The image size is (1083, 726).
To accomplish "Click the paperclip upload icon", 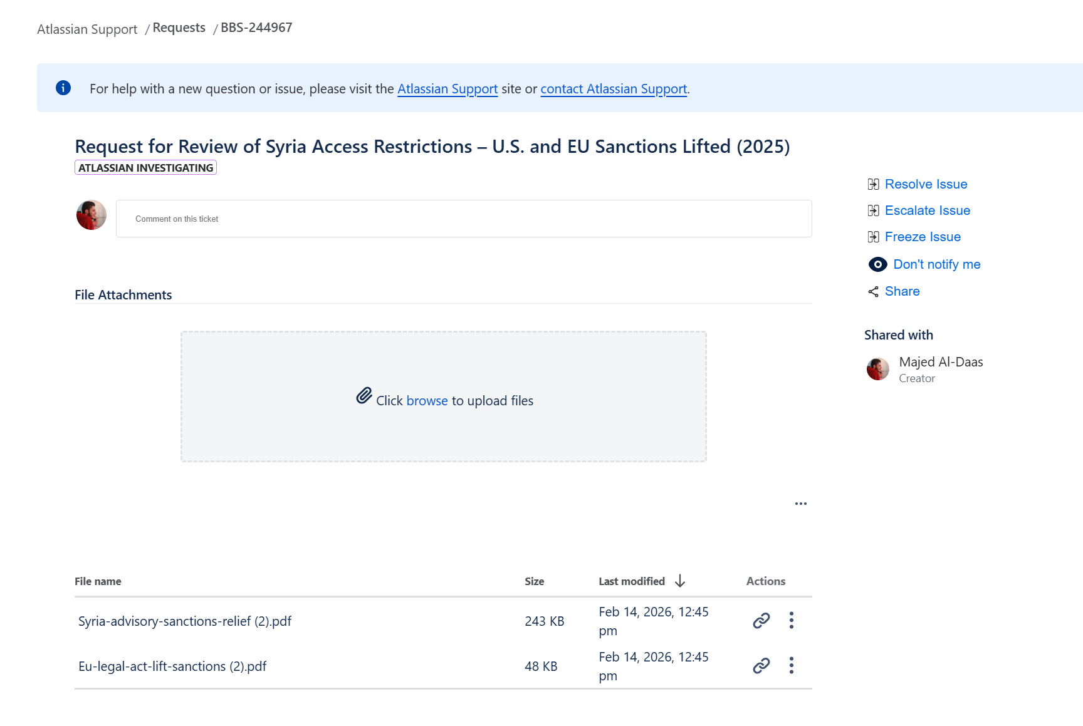I will point(364,396).
